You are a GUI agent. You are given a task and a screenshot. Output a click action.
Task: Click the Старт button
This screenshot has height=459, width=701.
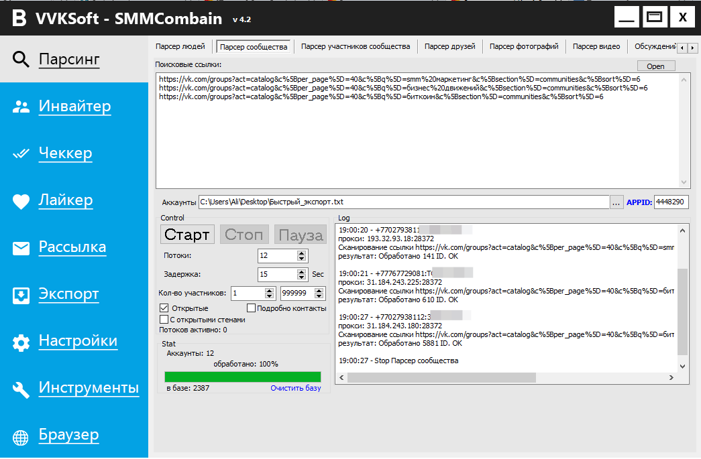click(x=187, y=235)
